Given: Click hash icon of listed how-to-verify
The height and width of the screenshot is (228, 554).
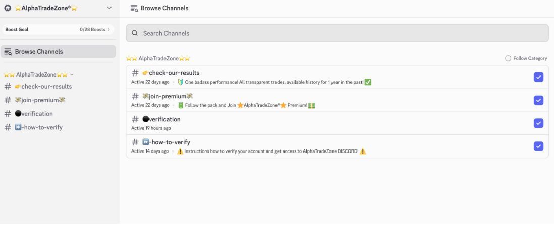Looking at the screenshot, I should [x=135, y=142].
